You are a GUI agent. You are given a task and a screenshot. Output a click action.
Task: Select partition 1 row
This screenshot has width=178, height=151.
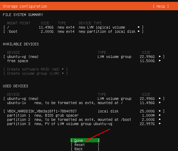(x=84, y=115)
